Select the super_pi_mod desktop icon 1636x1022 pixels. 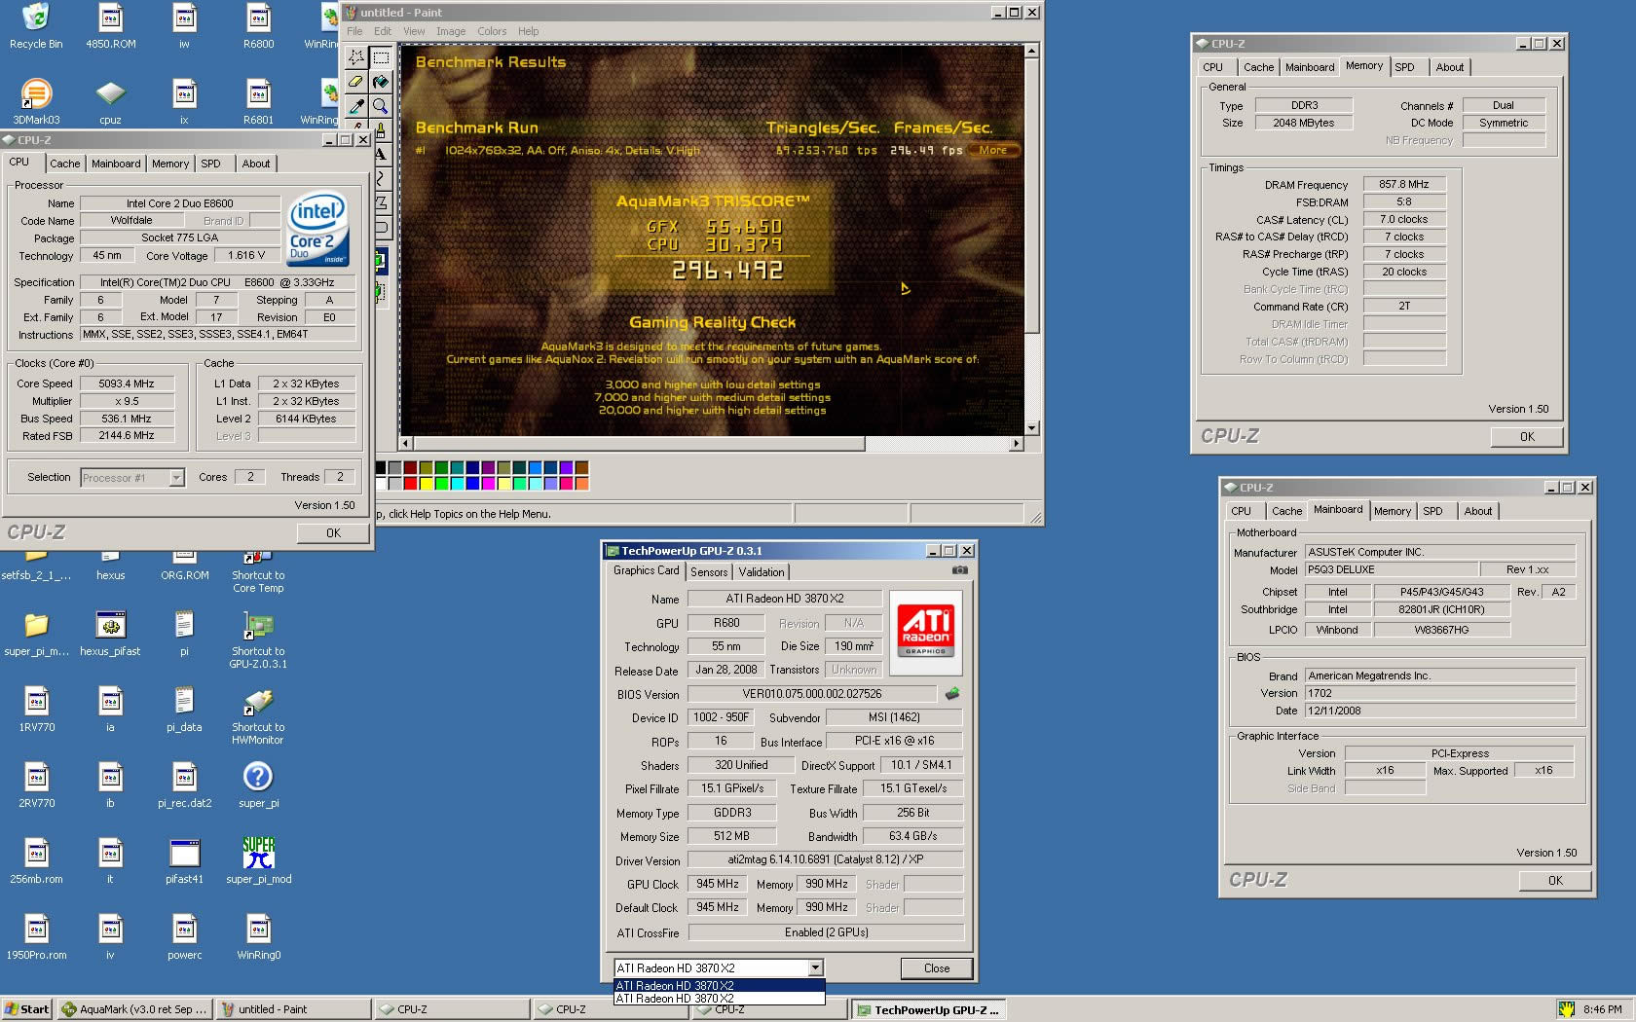click(258, 861)
